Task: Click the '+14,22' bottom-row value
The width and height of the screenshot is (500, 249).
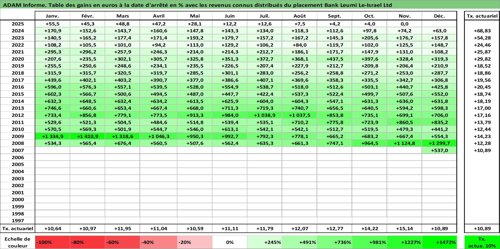Action: click(369, 229)
